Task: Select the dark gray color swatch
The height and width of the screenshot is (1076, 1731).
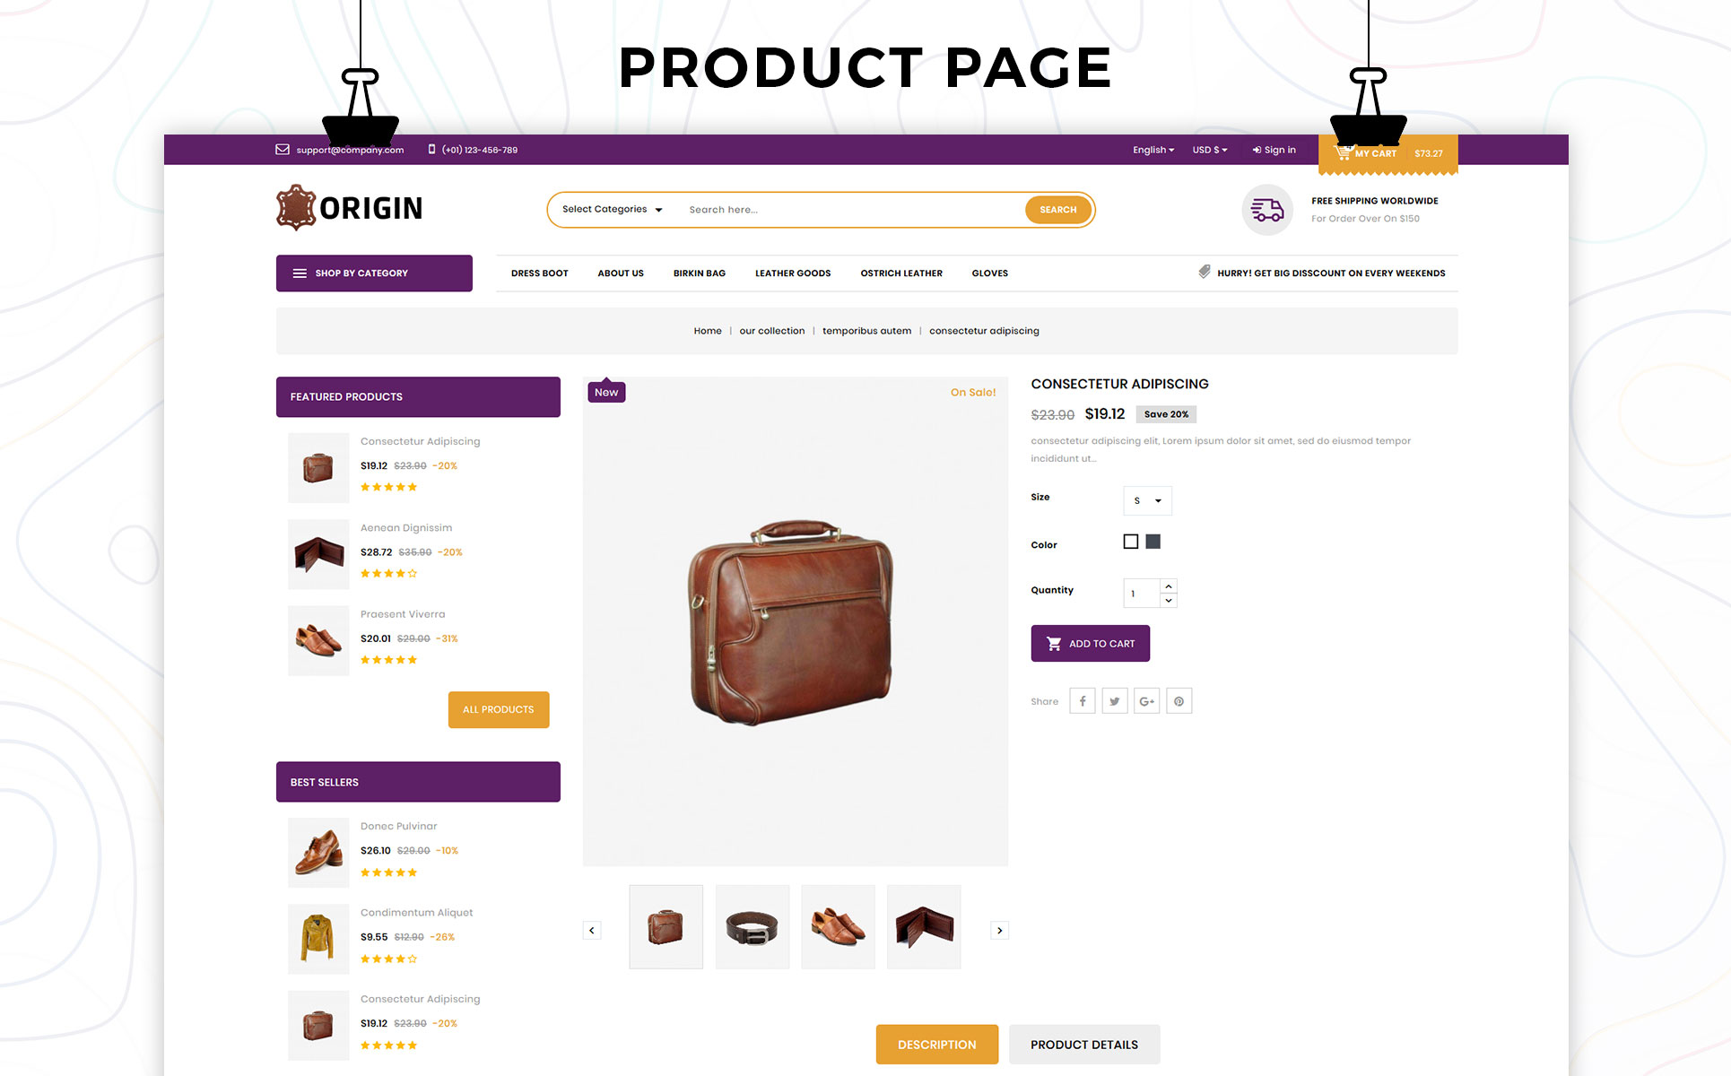Action: coord(1153,542)
